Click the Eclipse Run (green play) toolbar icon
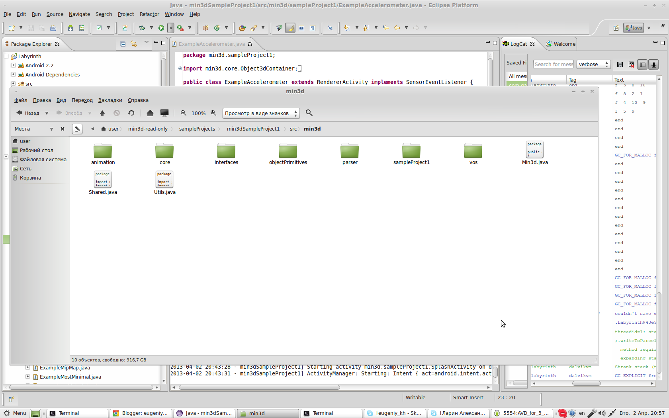This screenshot has height=418, width=669. click(161, 28)
